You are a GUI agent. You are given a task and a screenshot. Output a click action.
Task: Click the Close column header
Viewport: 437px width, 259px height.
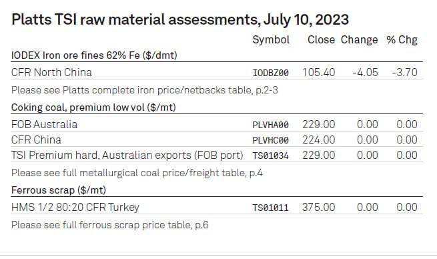pos(321,40)
